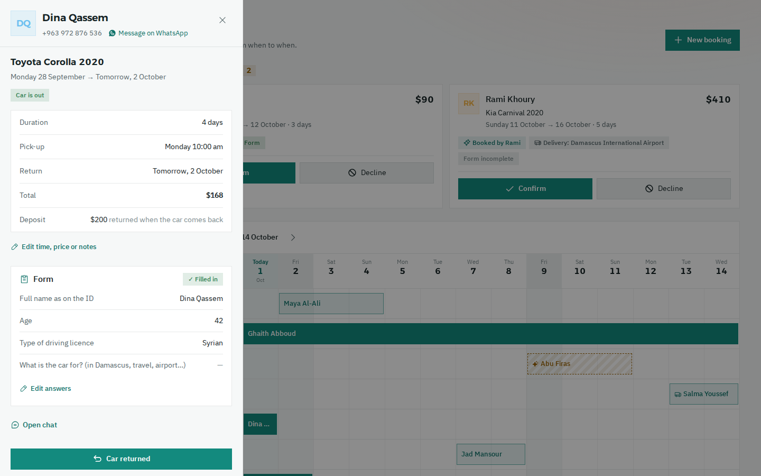This screenshot has height=476, width=761.
Task: Click the pencil icon beside Edit time, price or notes
Action: click(15, 247)
